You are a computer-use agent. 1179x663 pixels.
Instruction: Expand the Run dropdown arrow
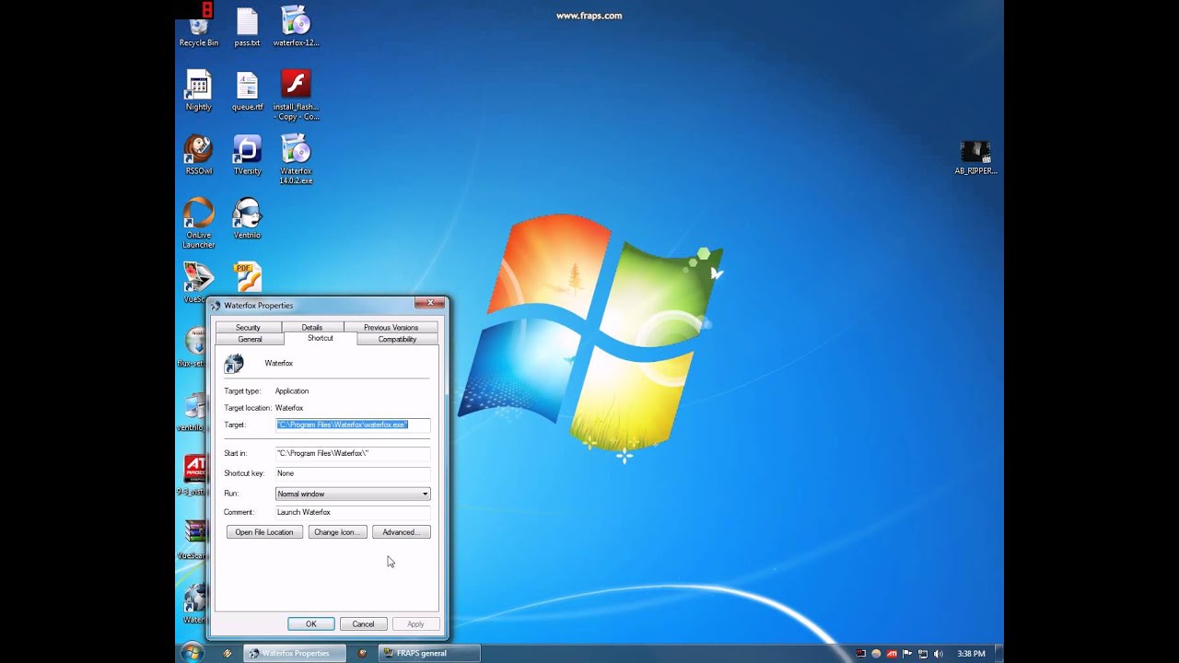click(425, 494)
